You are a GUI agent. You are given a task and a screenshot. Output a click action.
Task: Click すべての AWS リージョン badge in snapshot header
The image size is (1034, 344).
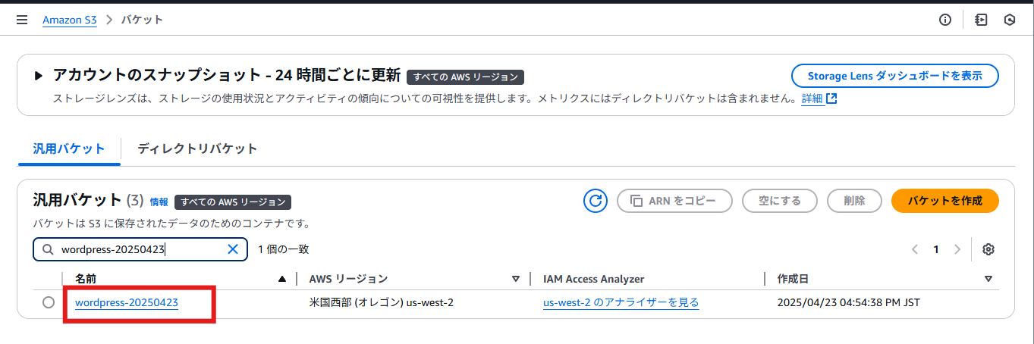pyautogui.click(x=465, y=77)
